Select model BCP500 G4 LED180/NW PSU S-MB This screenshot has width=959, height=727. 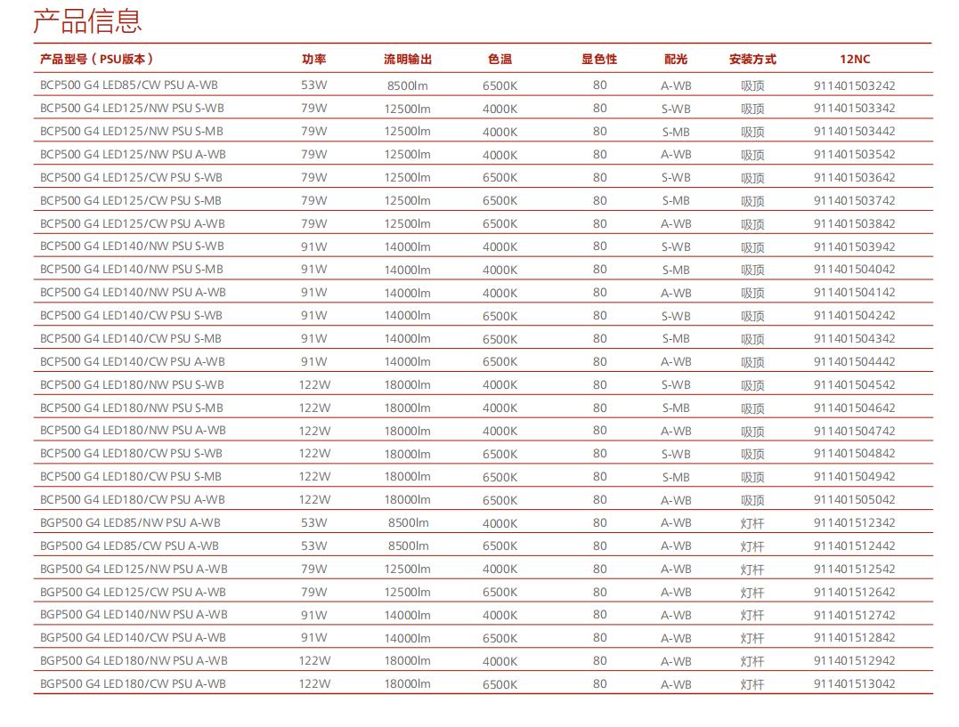pyautogui.click(x=132, y=408)
